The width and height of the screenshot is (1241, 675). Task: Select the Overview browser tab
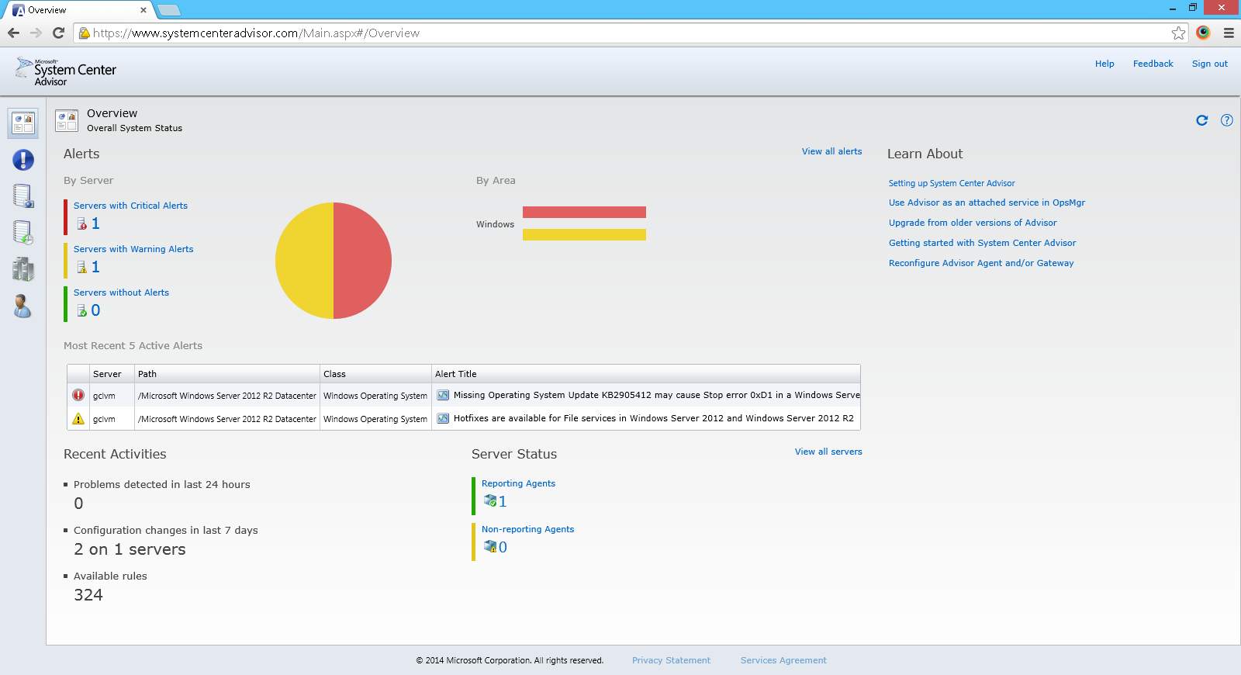tap(78, 10)
